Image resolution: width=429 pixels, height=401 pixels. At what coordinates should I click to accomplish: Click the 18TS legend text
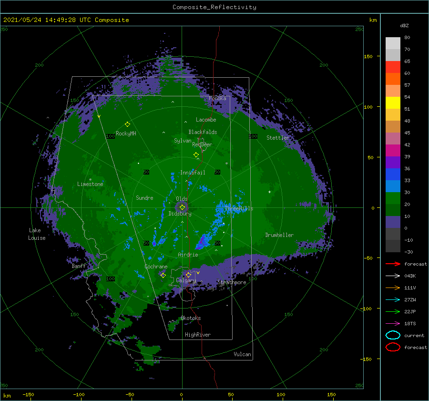coord(410,324)
